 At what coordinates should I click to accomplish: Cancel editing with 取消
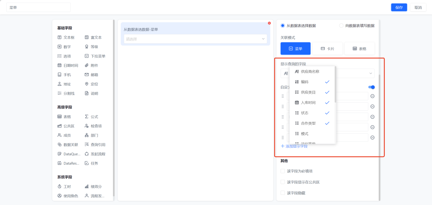click(x=418, y=8)
